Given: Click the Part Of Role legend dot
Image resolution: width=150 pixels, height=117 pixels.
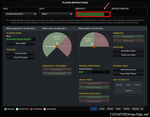Looking at the screenshot, I should [x=17, y=109].
